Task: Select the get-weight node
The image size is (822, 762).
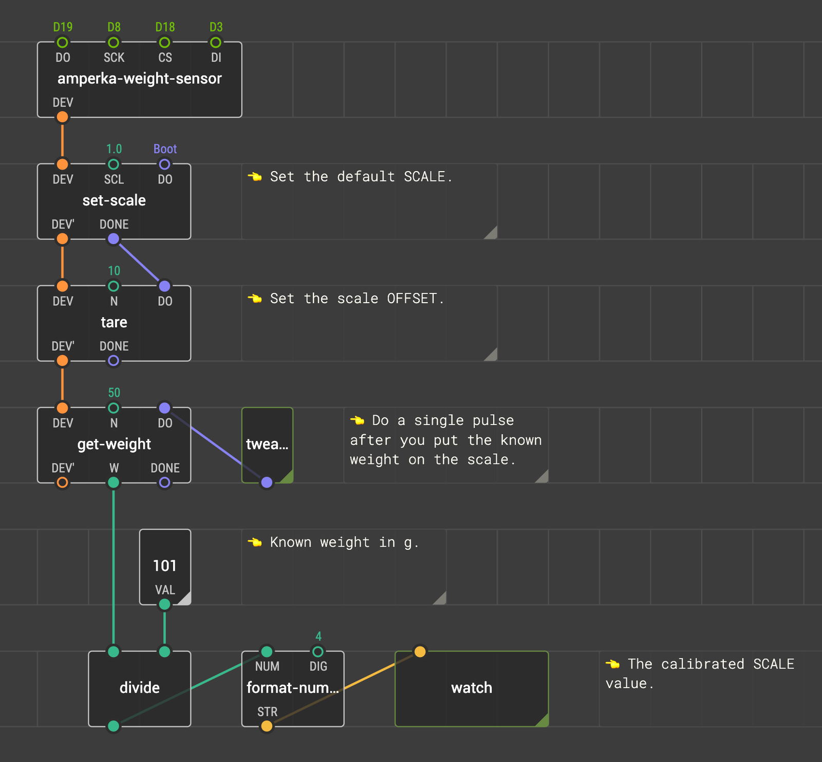Action: [114, 444]
